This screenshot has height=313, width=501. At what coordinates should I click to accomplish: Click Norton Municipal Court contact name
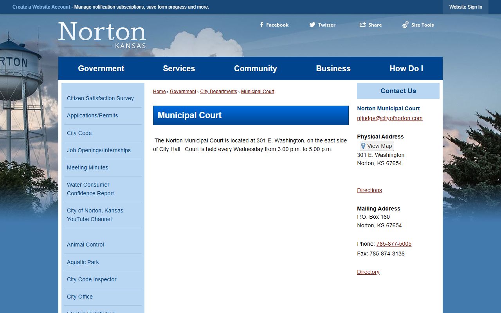[388, 108]
